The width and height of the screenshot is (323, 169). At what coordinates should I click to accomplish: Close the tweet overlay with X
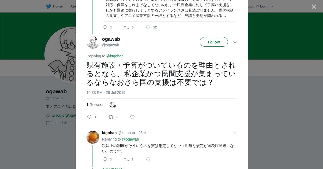click(314, 7)
